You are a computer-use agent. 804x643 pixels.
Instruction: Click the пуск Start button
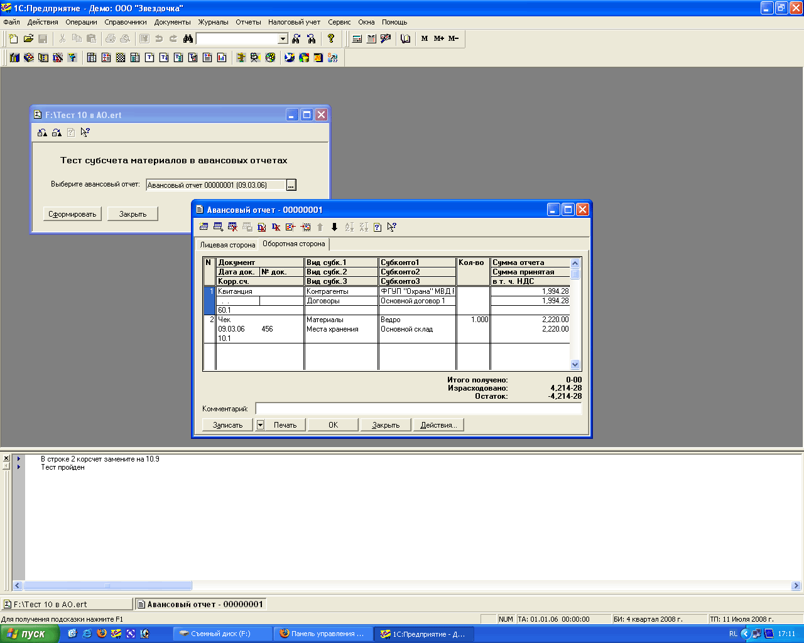30,634
